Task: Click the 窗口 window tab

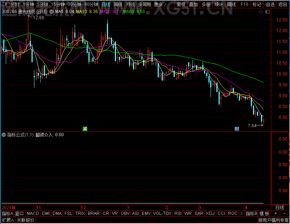Action: pos(20,214)
